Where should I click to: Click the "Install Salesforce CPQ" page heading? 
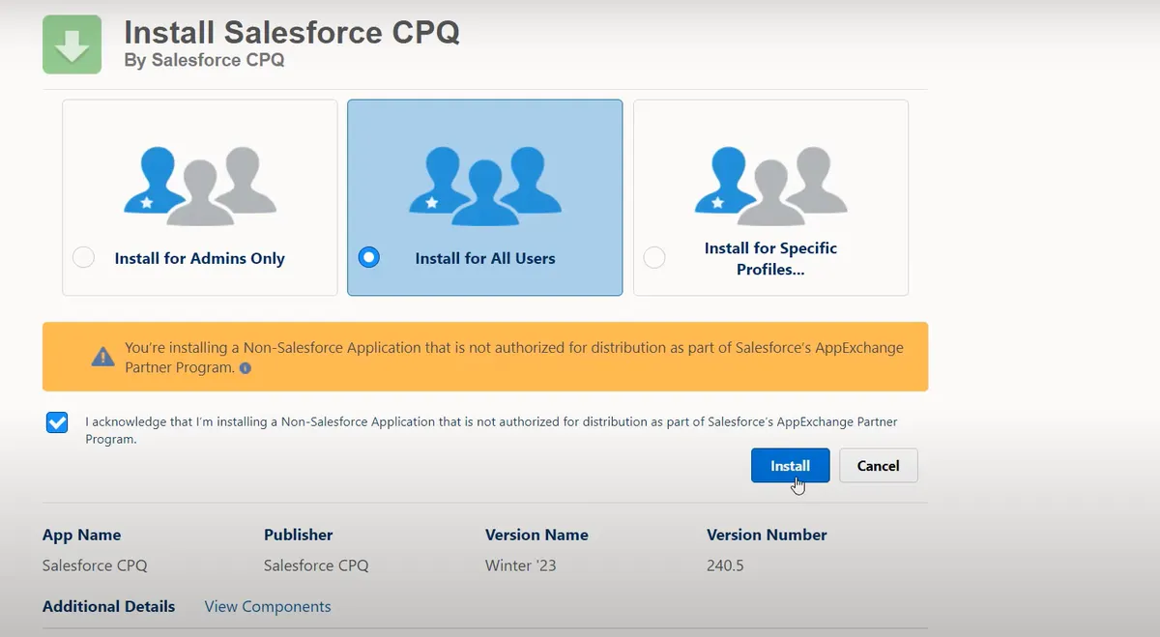[x=292, y=32]
